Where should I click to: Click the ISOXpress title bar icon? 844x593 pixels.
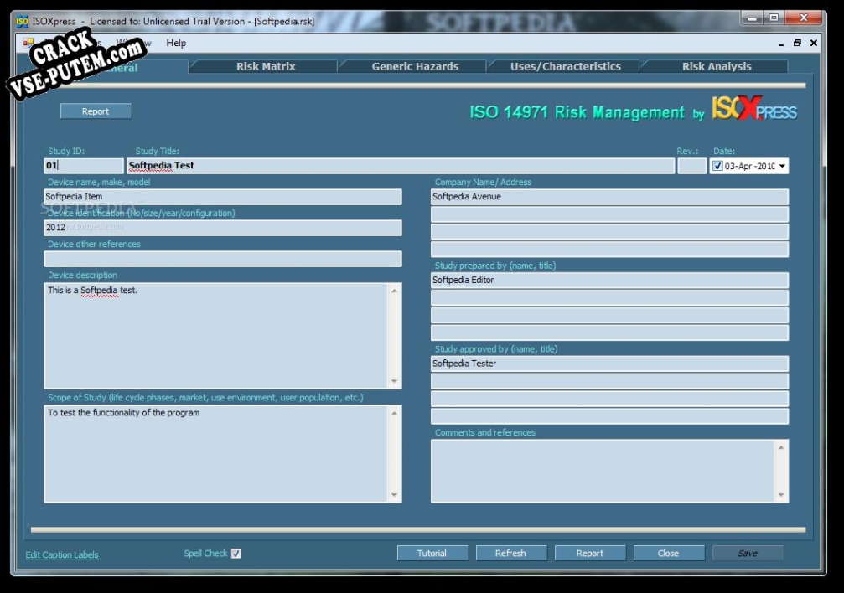pyautogui.click(x=22, y=21)
